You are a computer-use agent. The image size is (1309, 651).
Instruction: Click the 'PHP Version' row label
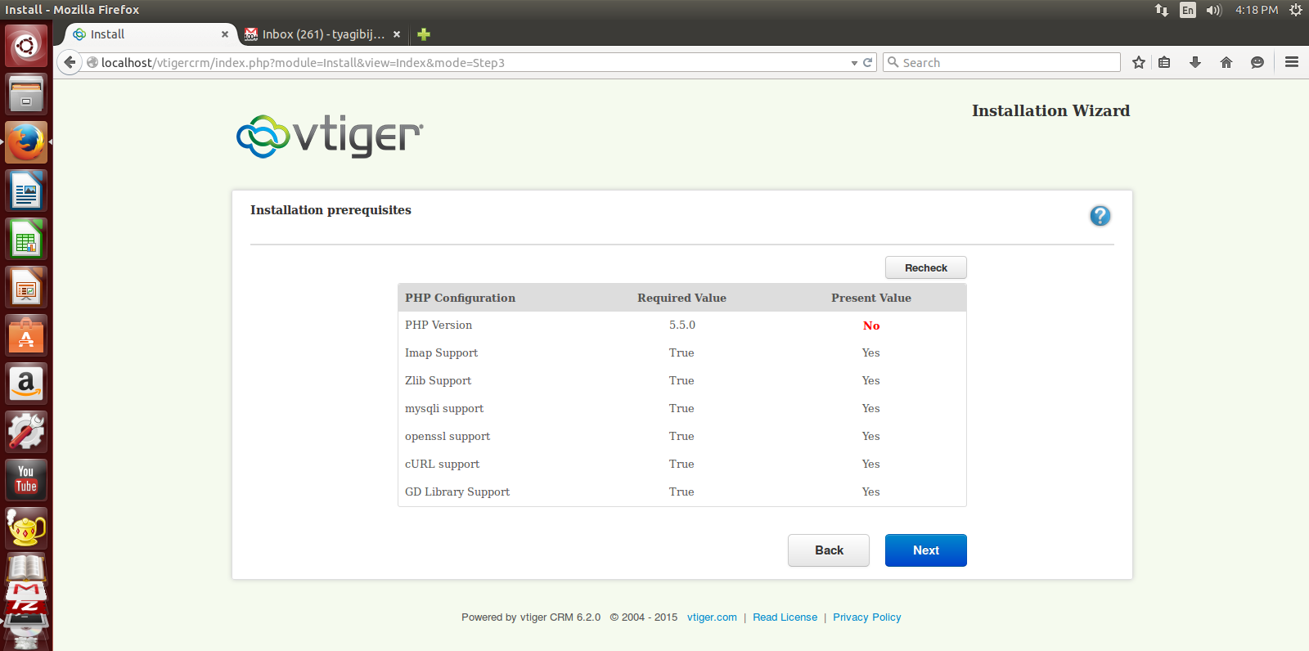pos(439,325)
